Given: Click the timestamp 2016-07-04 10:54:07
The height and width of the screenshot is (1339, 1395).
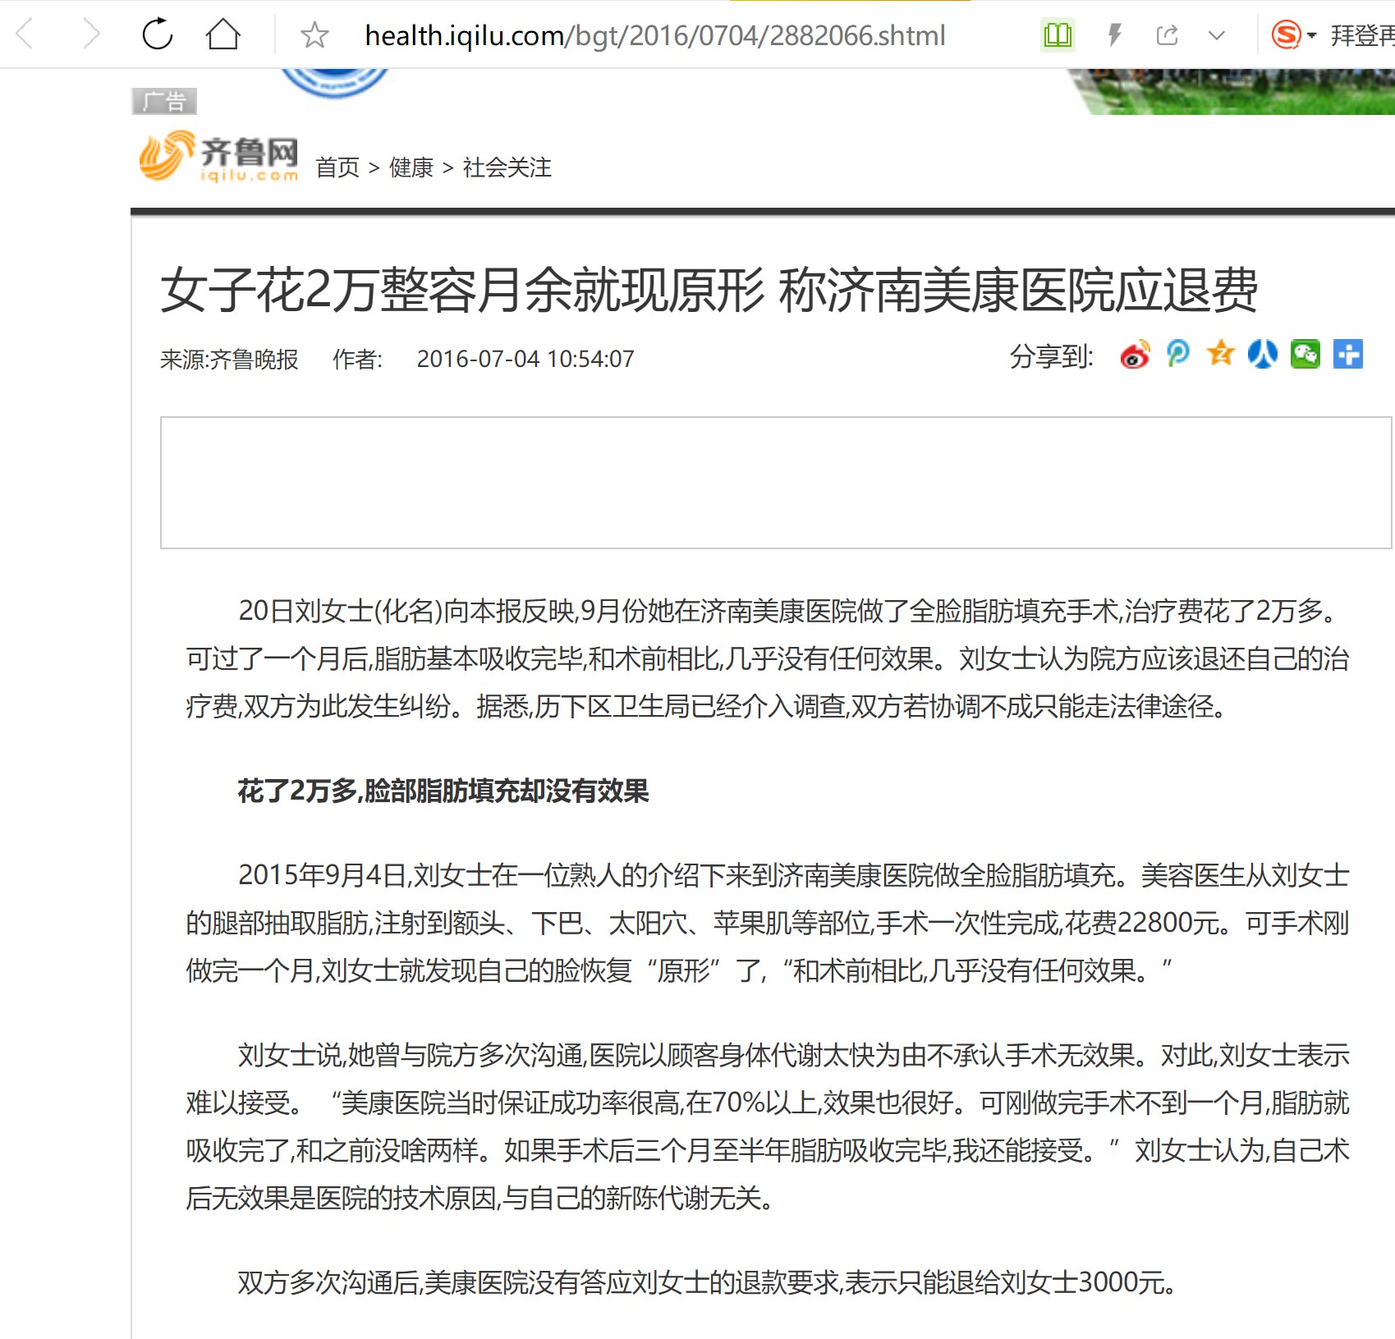Looking at the screenshot, I should pyautogui.click(x=525, y=360).
